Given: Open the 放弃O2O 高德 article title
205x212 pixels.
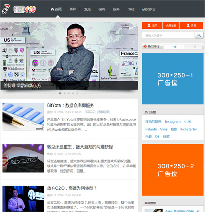Looking at the screenshot, I should tap(72, 188).
